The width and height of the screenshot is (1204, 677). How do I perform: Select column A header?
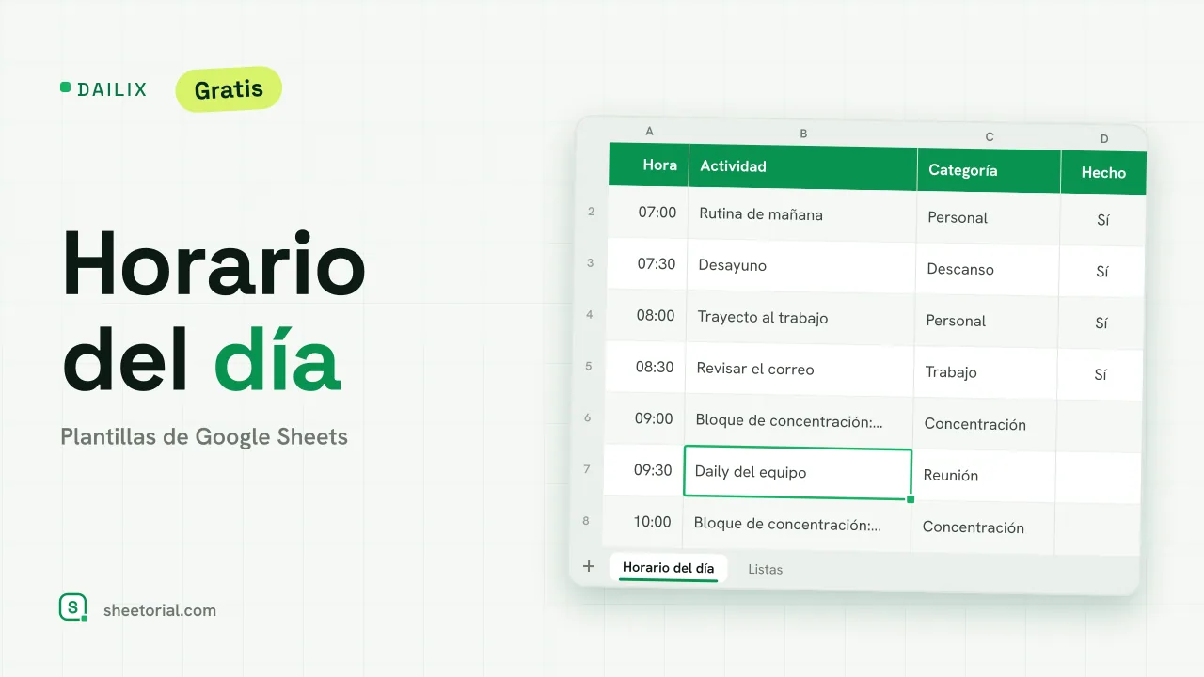pyautogui.click(x=649, y=132)
